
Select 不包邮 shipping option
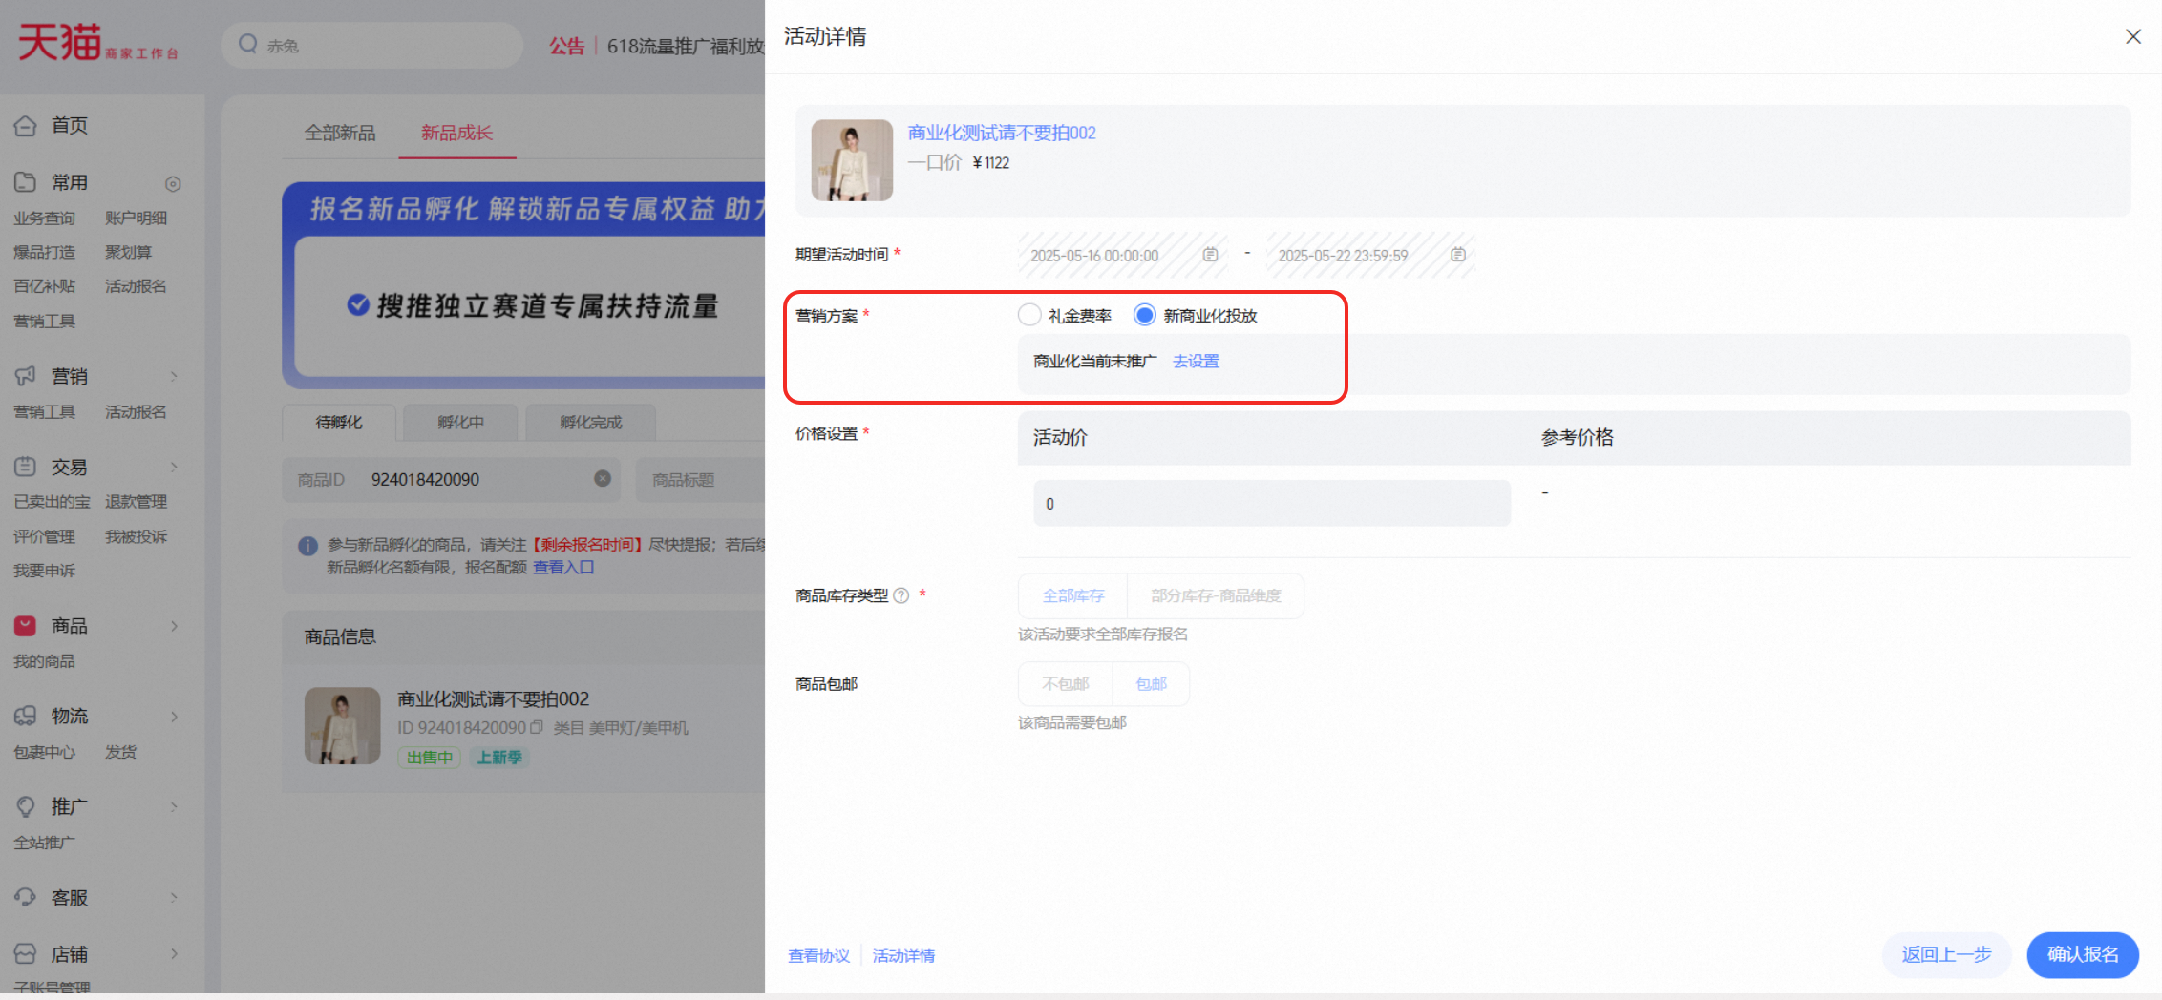point(1066,684)
